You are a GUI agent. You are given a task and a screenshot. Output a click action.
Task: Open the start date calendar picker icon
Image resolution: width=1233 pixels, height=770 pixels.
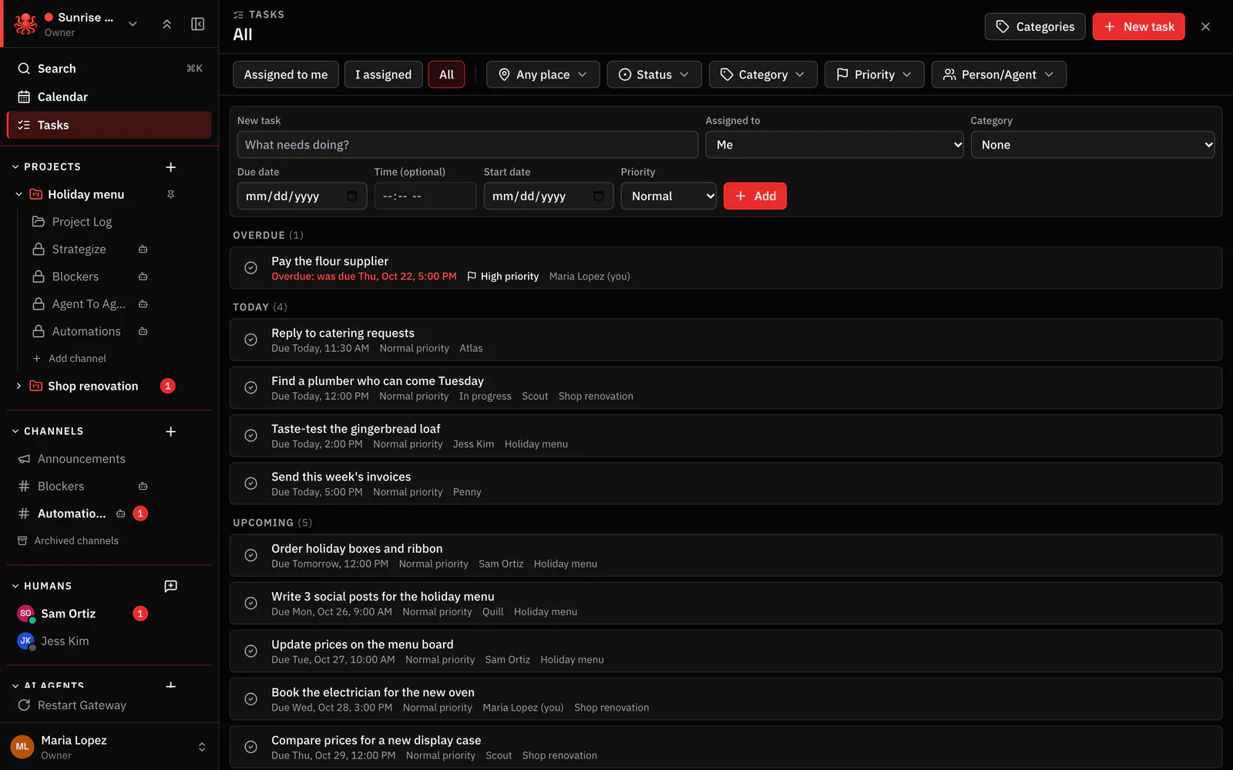click(x=599, y=196)
